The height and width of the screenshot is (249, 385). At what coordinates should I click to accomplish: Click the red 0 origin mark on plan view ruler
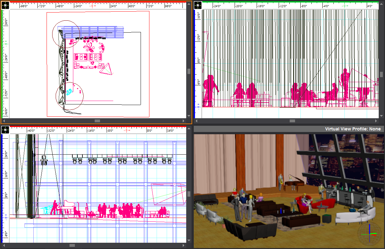[92, 6]
